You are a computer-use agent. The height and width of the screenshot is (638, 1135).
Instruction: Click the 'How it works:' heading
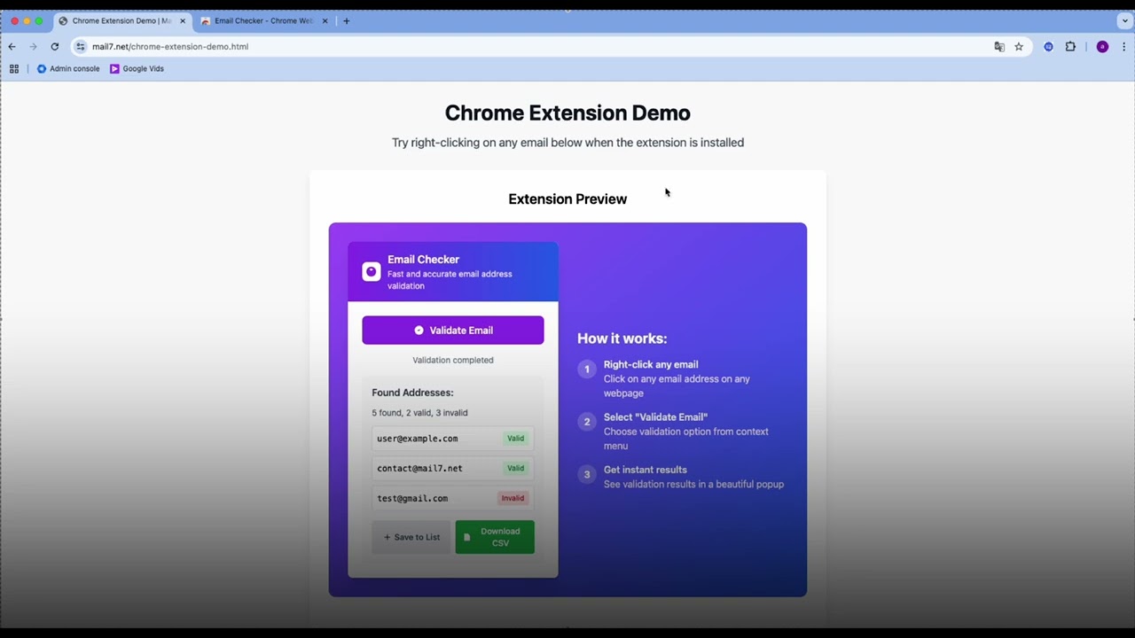click(x=622, y=338)
